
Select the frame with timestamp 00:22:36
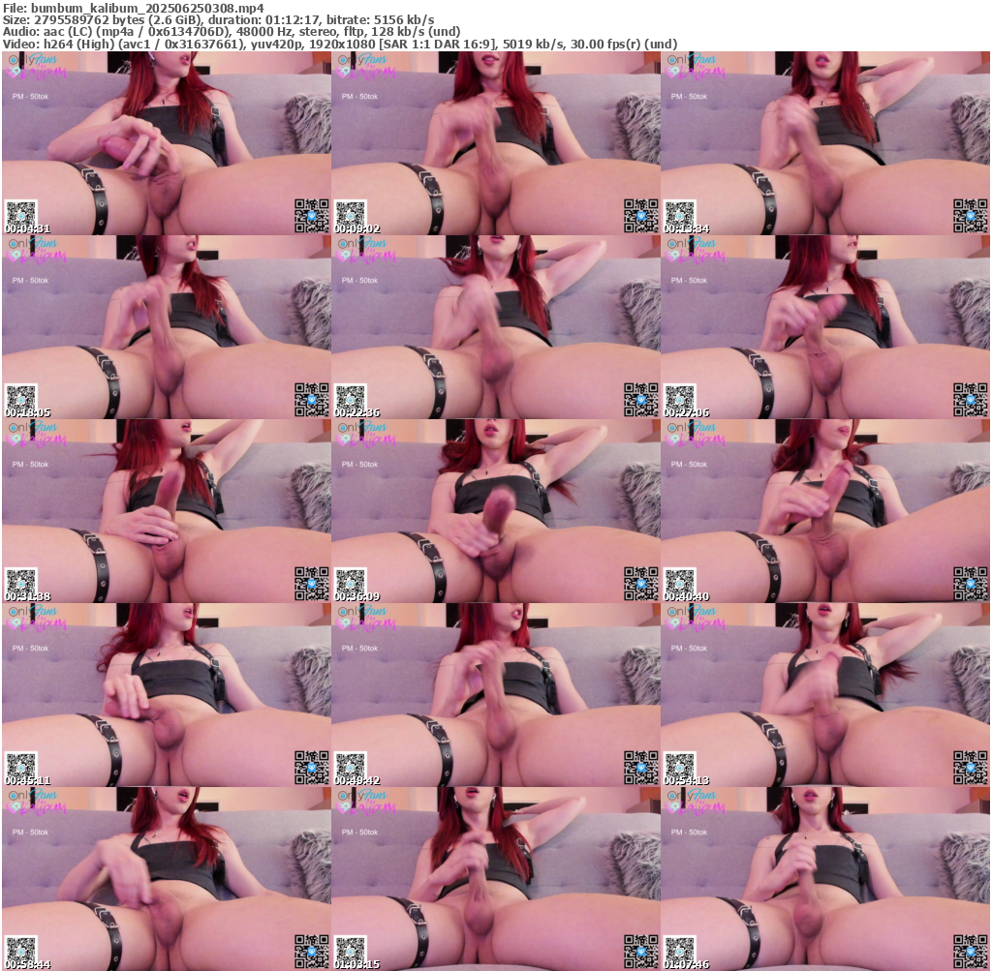click(x=495, y=326)
